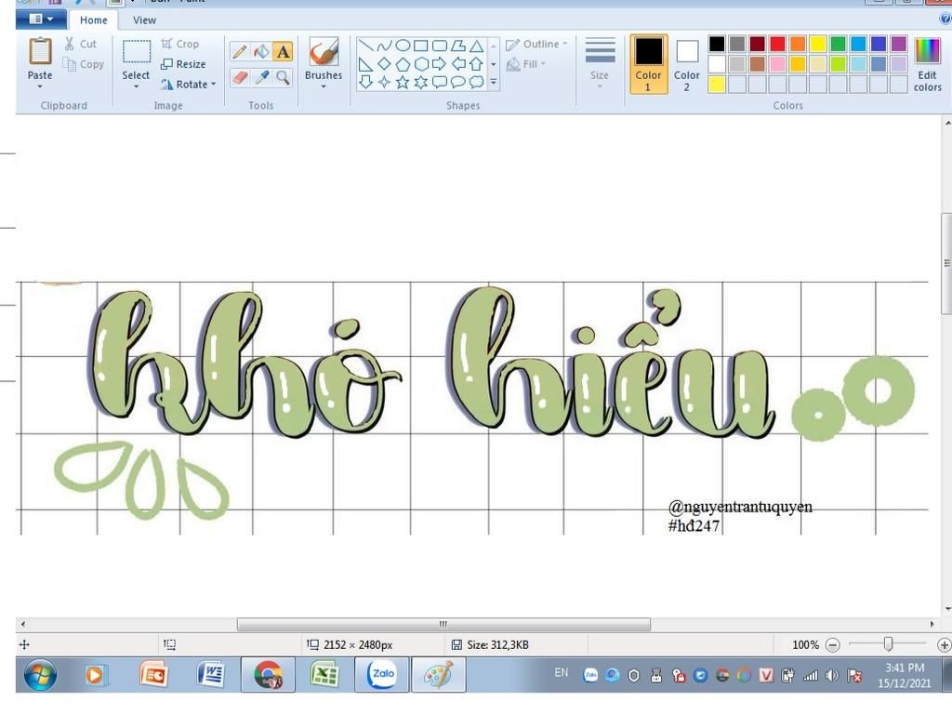This screenshot has height=715, width=952.
Task: Open PowerPoint from the taskbar
Action: (153, 674)
